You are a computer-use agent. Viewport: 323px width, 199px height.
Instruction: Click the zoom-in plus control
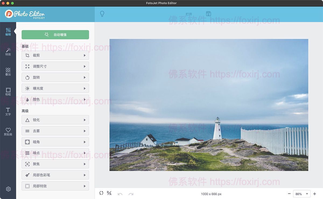point(315,193)
